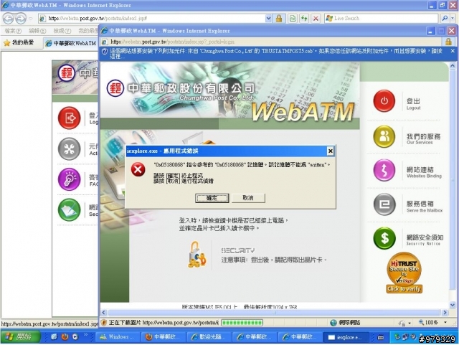Image resolution: width=459 pixels, height=345 pixels.
Task: Click the zoom magnifier 100% icon in status bar
Action: point(421,323)
